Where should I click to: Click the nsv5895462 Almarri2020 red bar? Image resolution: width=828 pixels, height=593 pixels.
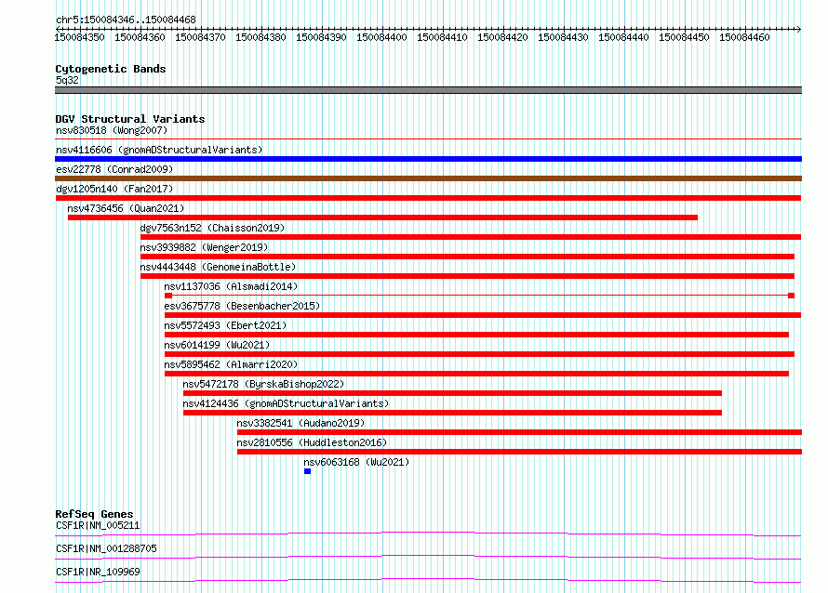pos(476,374)
